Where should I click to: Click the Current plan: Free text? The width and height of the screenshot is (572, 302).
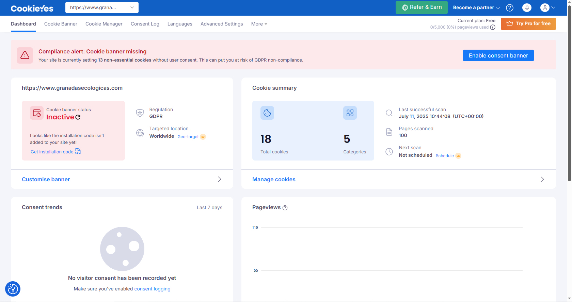476,21
